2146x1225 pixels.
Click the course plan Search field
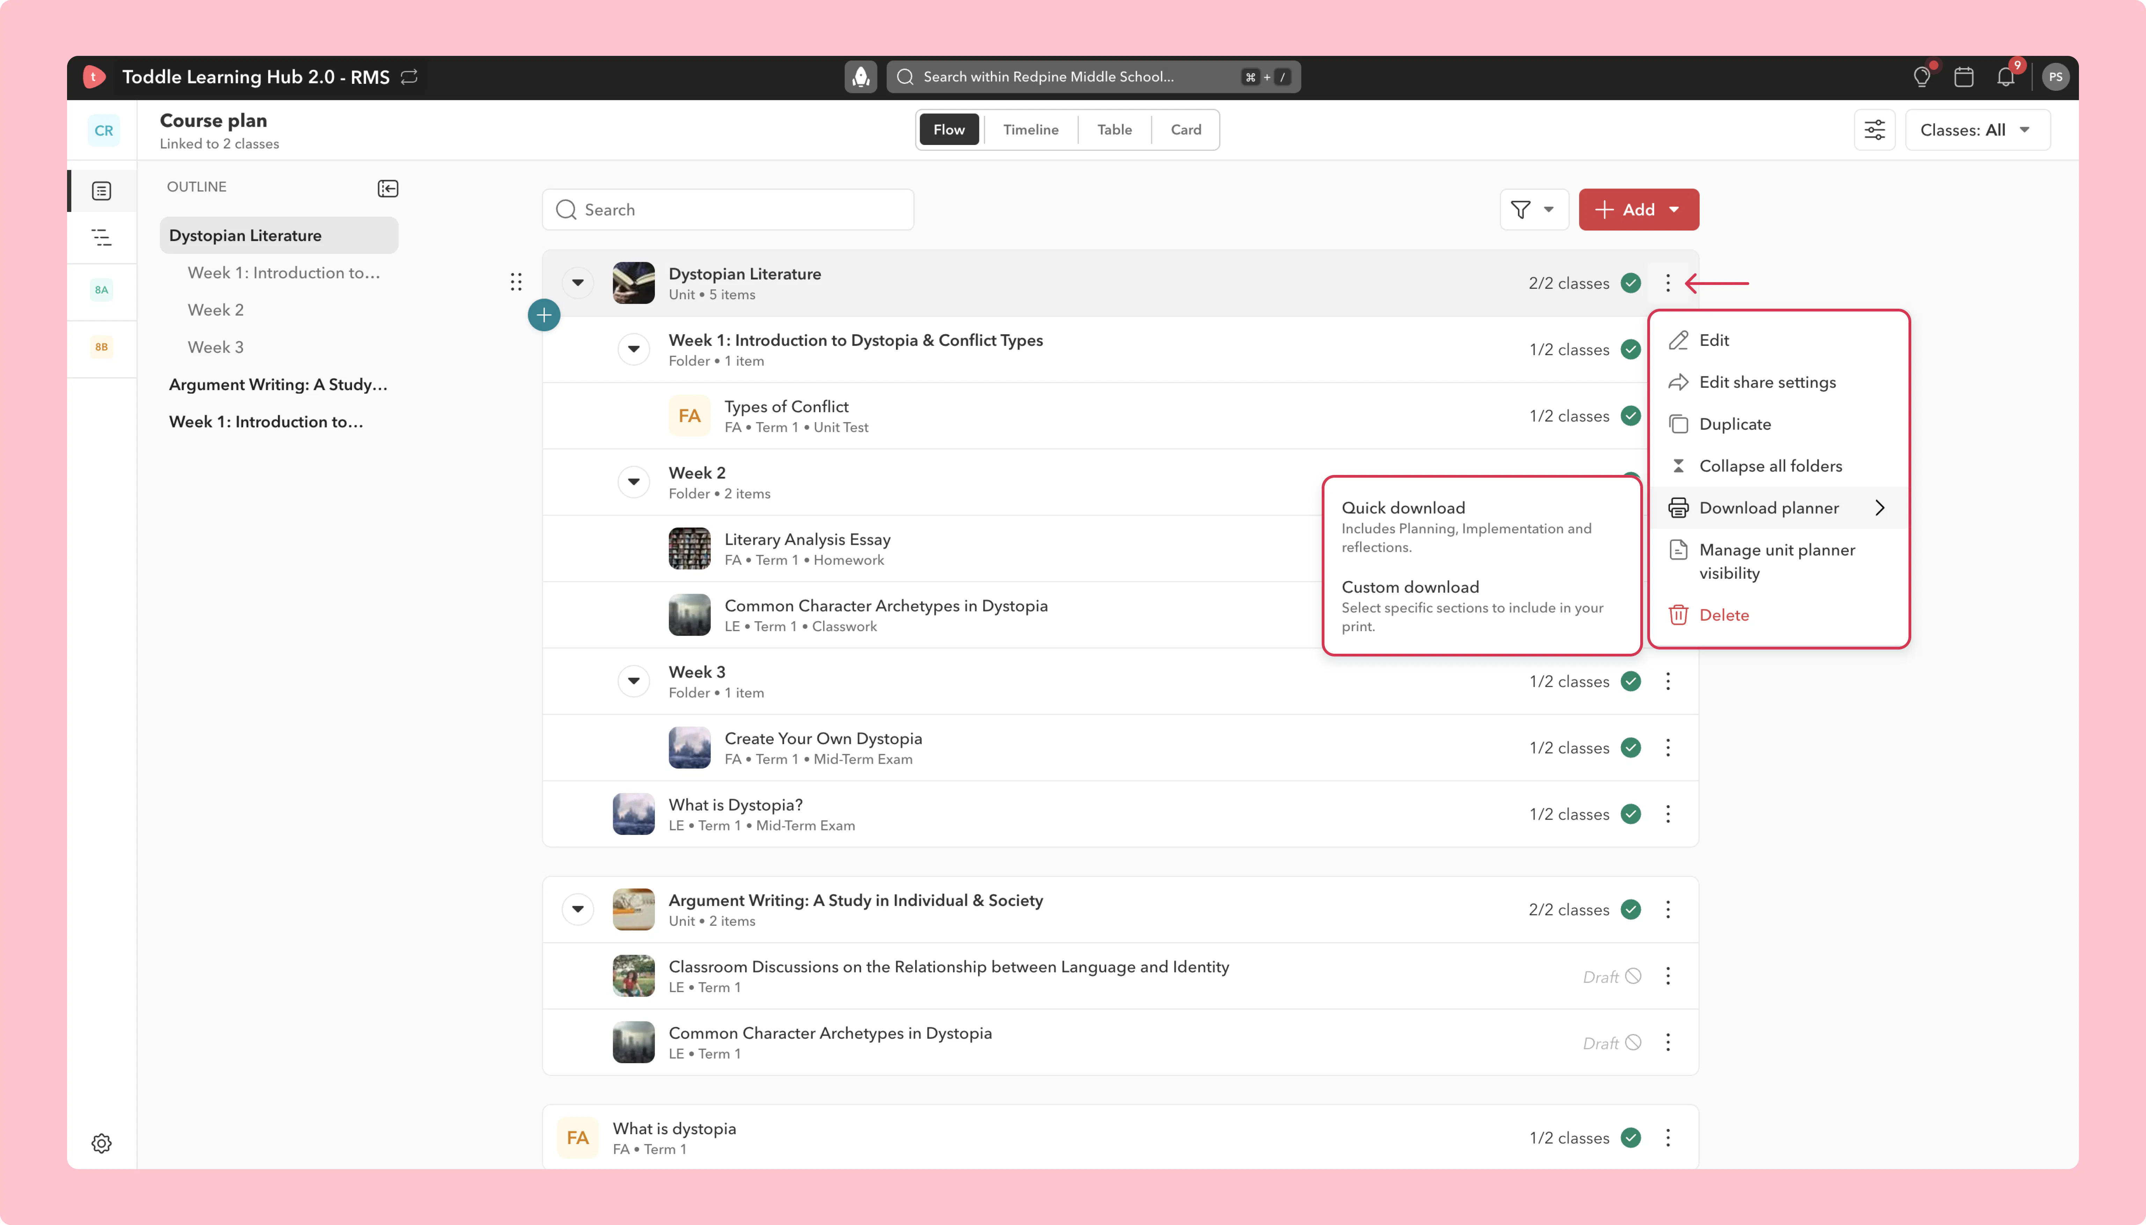(728, 210)
